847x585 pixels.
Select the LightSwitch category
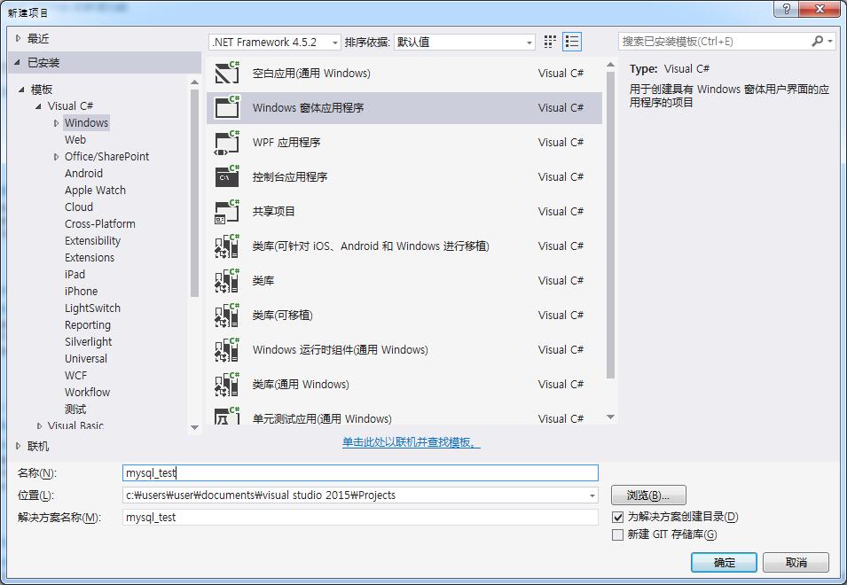click(92, 308)
